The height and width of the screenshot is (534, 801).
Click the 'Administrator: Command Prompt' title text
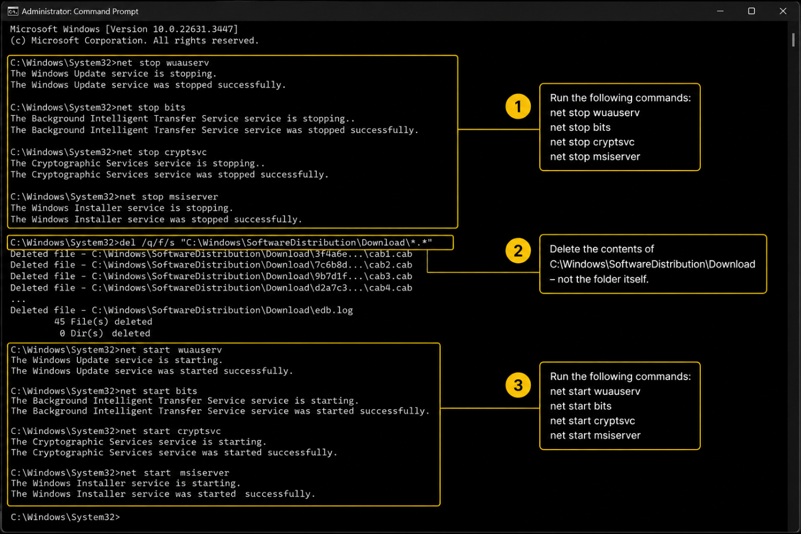[x=80, y=11]
